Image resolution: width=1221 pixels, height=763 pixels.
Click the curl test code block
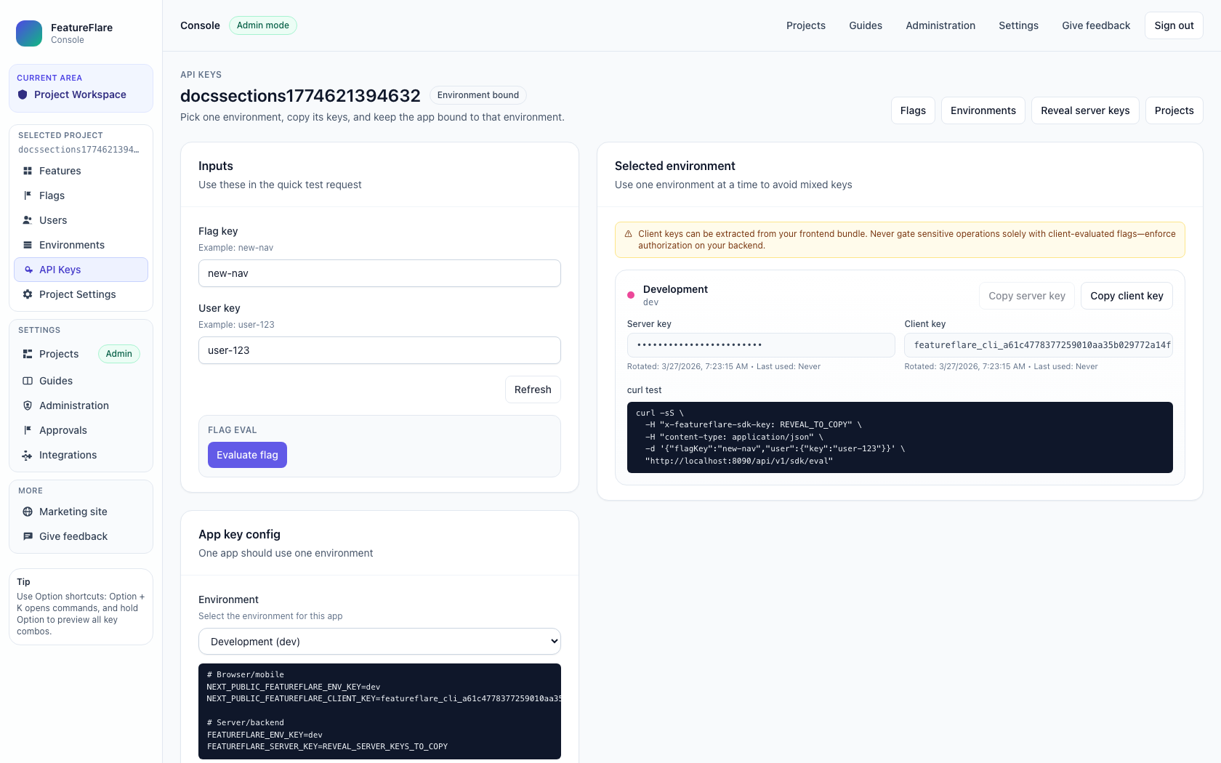(x=900, y=437)
